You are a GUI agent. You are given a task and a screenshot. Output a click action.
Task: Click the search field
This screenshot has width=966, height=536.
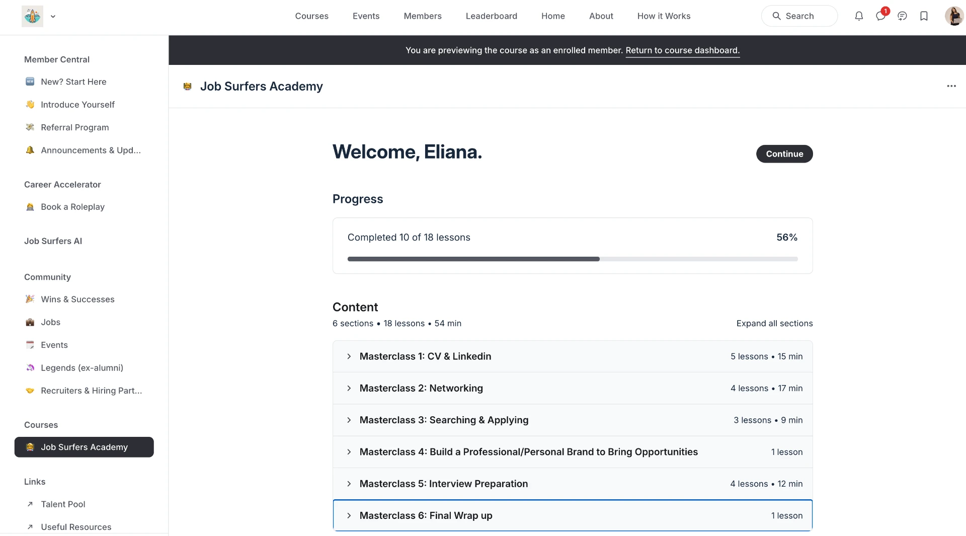pyautogui.click(x=799, y=16)
